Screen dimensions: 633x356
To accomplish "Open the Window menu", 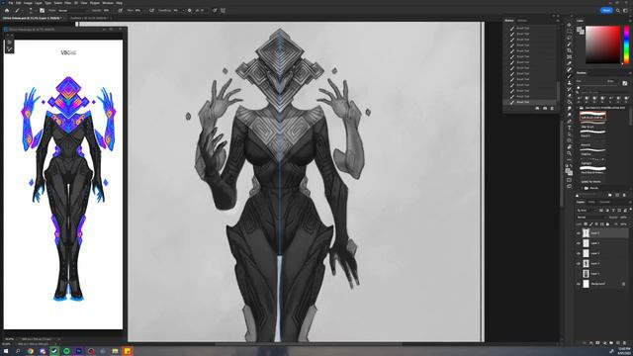I will pos(108,3).
